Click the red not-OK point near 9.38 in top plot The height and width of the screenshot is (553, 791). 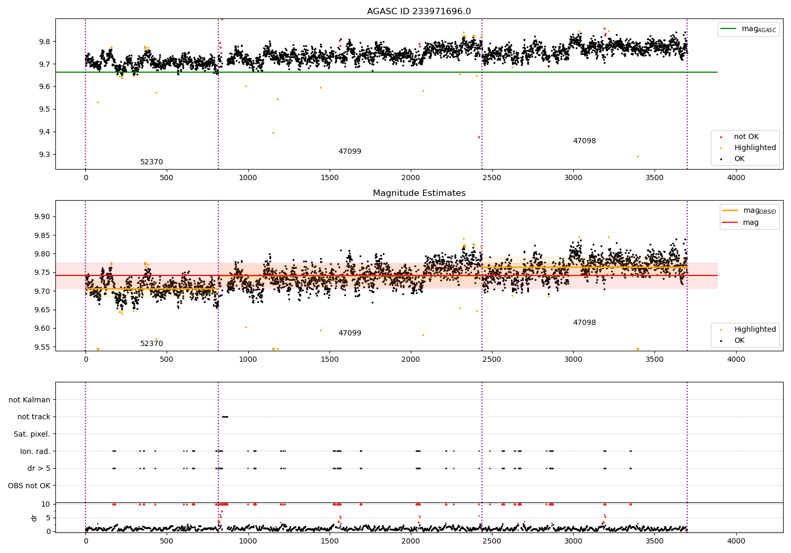pyautogui.click(x=479, y=137)
